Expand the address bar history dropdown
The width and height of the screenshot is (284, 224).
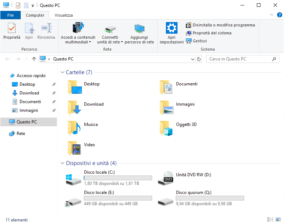[193, 59]
